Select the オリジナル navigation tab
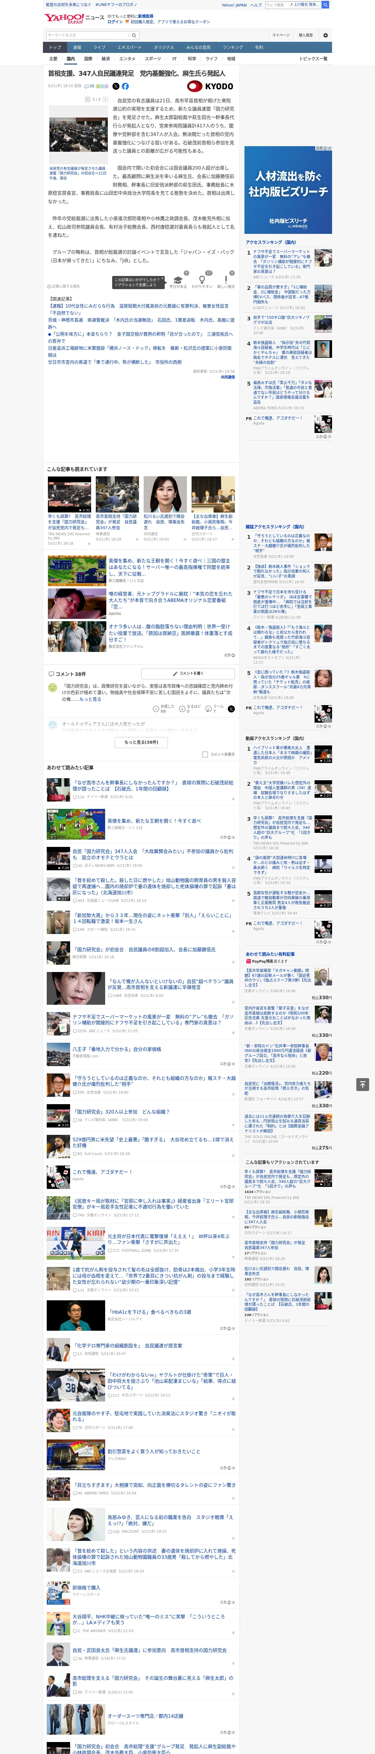The height and width of the screenshot is (1754, 375). point(164,48)
